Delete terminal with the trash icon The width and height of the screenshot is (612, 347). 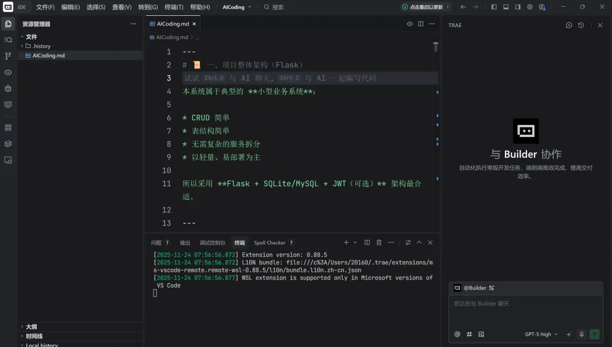pos(379,242)
